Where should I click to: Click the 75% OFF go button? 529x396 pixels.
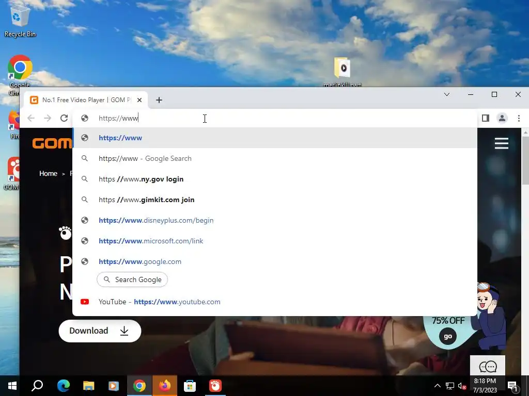(448, 336)
